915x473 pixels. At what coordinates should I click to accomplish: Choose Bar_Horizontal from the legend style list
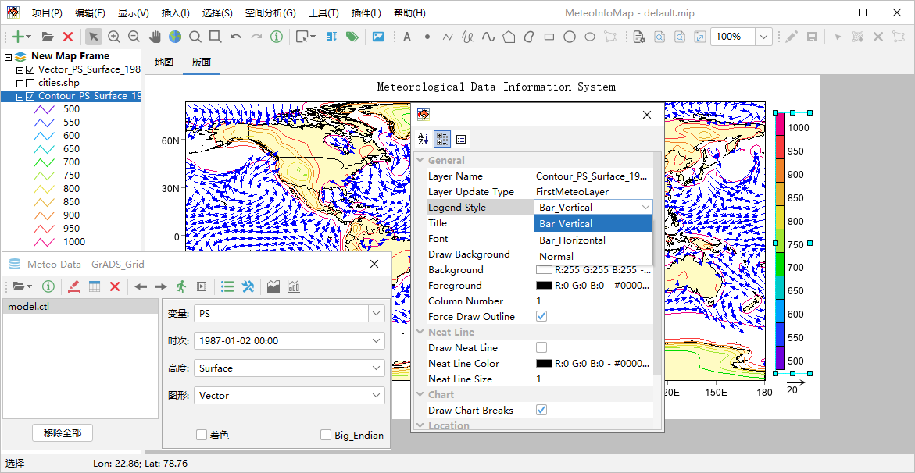coord(572,240)
